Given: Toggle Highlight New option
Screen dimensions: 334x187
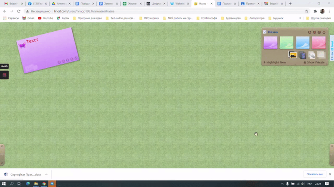Looking at the screenshot, I should [274, 62].
